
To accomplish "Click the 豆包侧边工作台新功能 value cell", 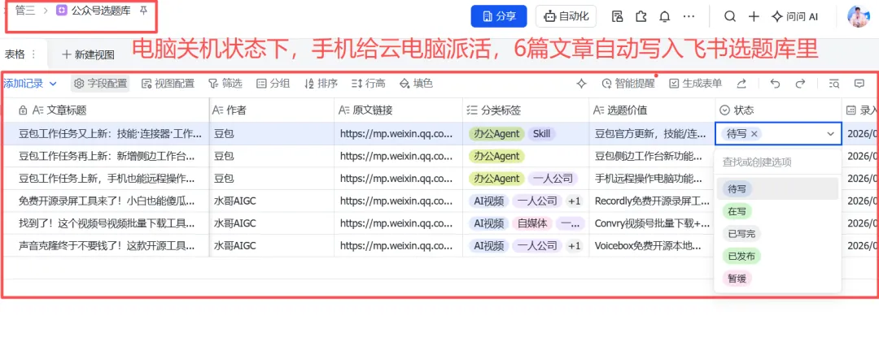I will [652, 156].
